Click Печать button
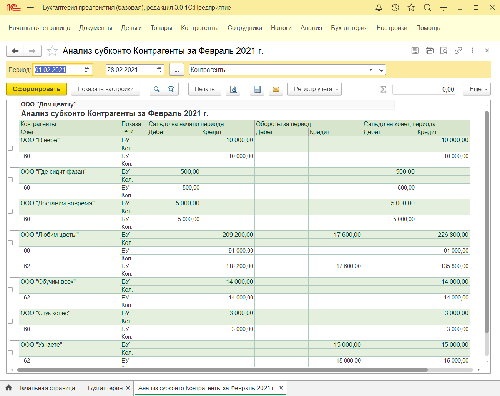This screenshot has width=500, height=396. 205,89
